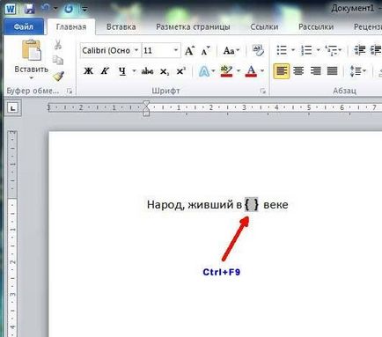Toggle bold formatting (Ж)
This screenshot has height=337, width=382.
pos(88,71)
